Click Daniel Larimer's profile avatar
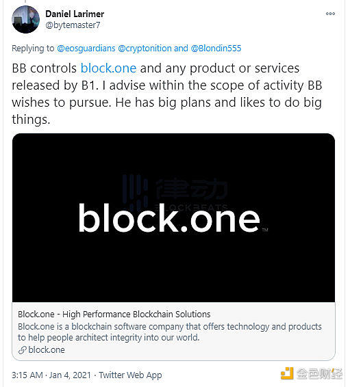Image resolution: width=350 pixels, height=387 pixels. pyautogui.click(x=26, y=20)
